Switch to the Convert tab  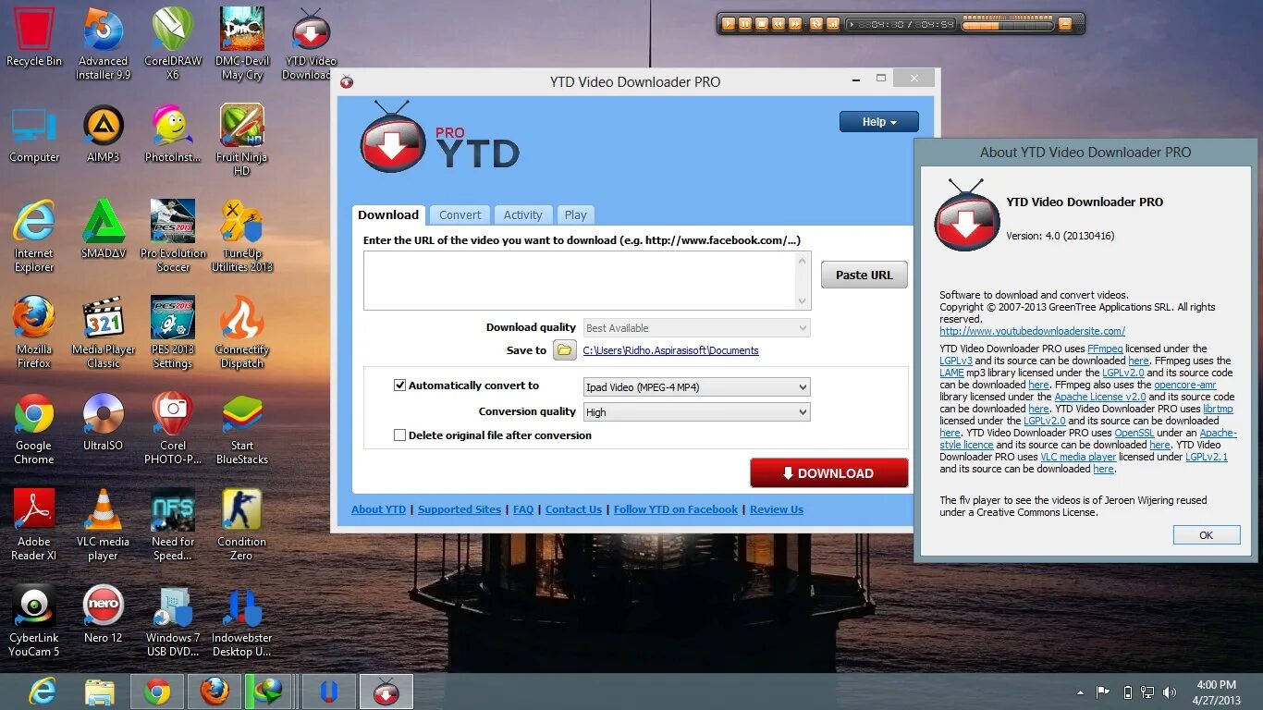(x=460, y=214)
